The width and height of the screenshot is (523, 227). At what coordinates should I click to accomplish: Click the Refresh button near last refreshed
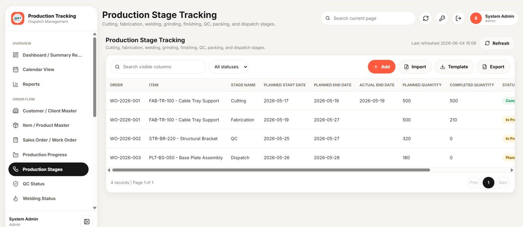point(497,43)
